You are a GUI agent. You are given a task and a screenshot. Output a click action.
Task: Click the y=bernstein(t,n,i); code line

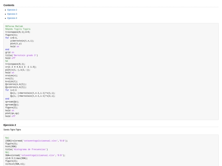[x=22, y=41]
